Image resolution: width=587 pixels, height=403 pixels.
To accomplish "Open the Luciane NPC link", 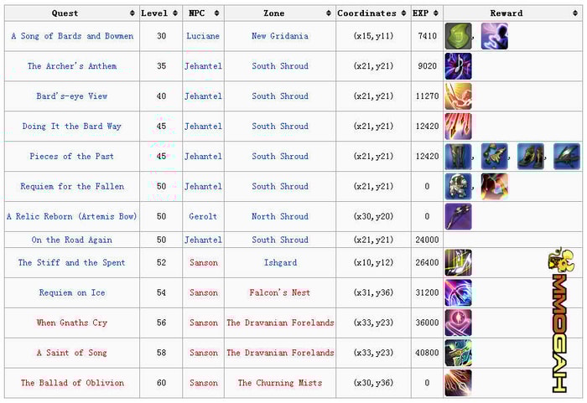I will (x=203, y=36).
